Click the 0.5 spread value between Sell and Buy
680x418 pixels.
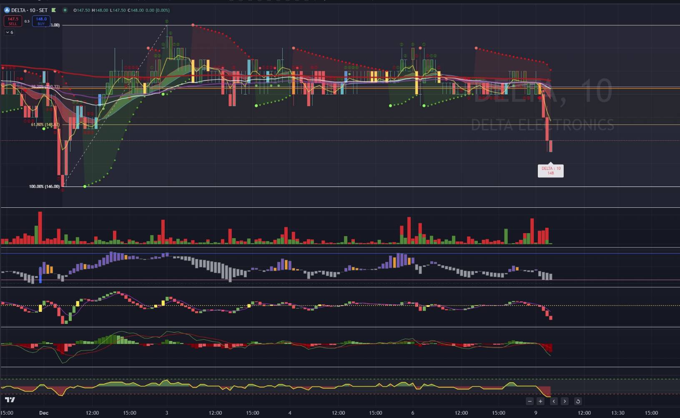(x=27, y=21)
